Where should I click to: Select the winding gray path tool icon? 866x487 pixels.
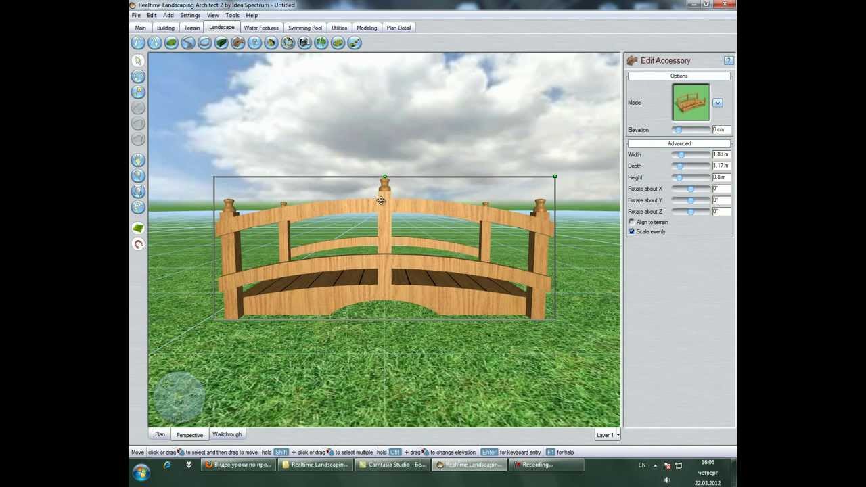pyautogui.click(x=188, y=43)
